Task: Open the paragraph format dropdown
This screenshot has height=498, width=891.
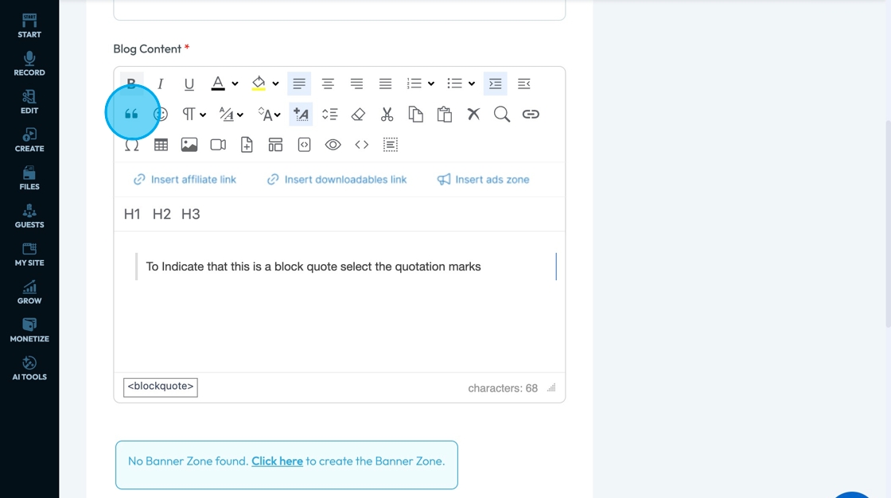Action: [193, 115]
